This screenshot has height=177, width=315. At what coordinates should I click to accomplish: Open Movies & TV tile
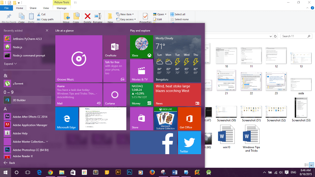click(x=141, y=71)
